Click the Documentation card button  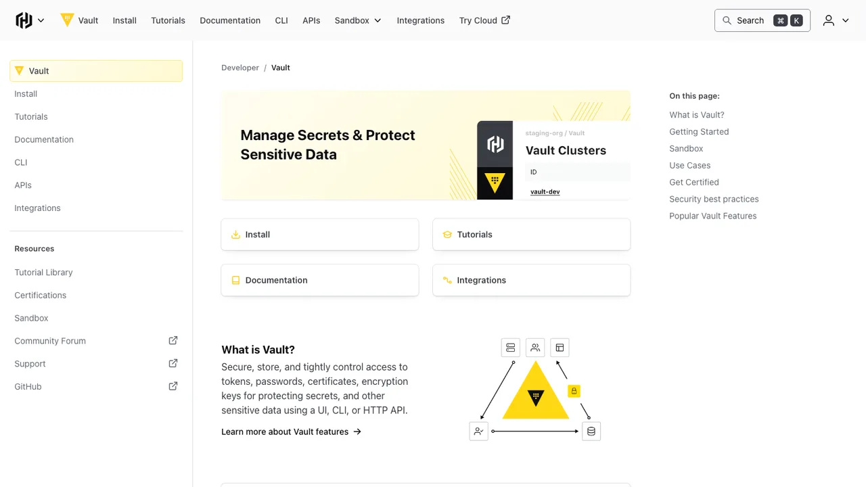click(320, 280)
